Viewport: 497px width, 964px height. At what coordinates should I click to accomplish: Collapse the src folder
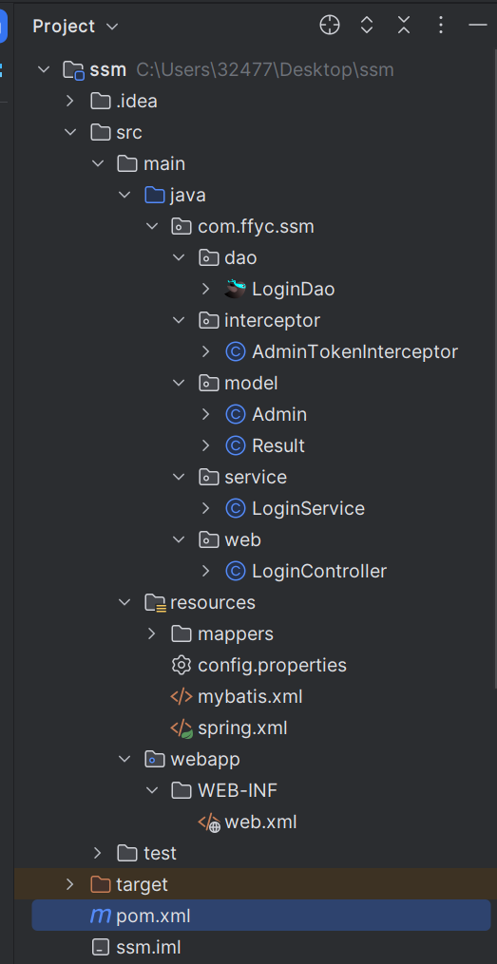(x=70, y=132)
